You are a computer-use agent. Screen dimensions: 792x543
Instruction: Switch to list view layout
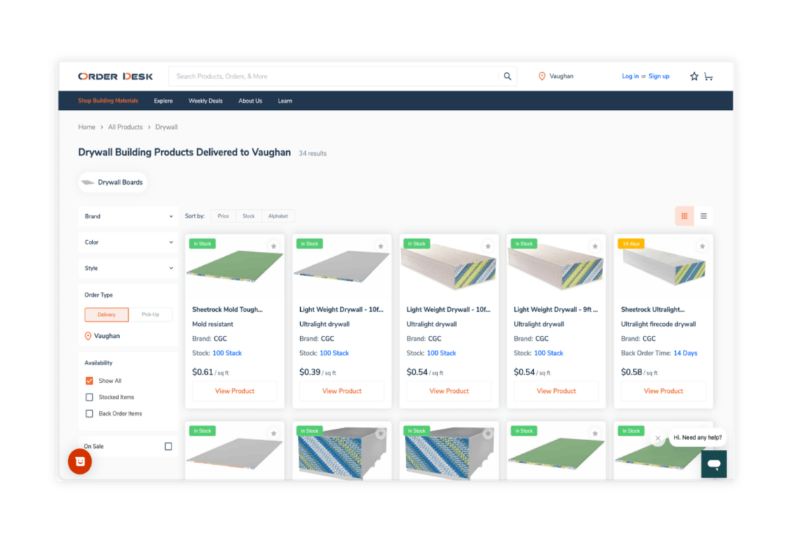704,216
